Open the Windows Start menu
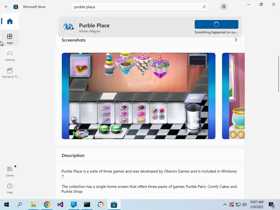Viewport: 280px width, 210px height. point(7,205)
